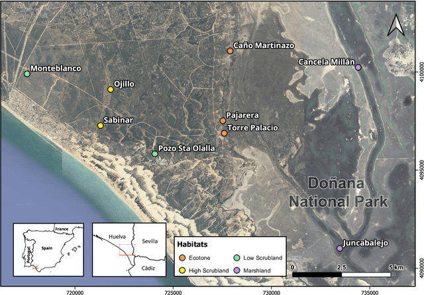Select the Pozo Sta Olalla marker
The width and height of the screenshot is (424, 295).
coord(155,153)
